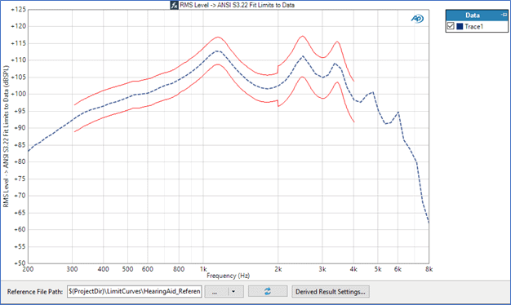Click the Reference File Path input field
511x305 pixels.
coord(135,291)
